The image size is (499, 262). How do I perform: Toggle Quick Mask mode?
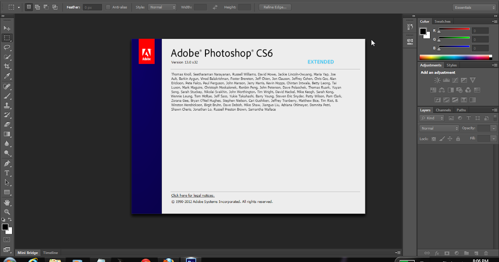click(x=7, y=240)
